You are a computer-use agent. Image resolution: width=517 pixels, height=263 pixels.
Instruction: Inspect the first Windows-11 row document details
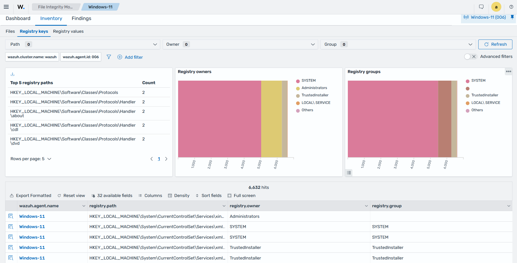click(x=11, y=216)
